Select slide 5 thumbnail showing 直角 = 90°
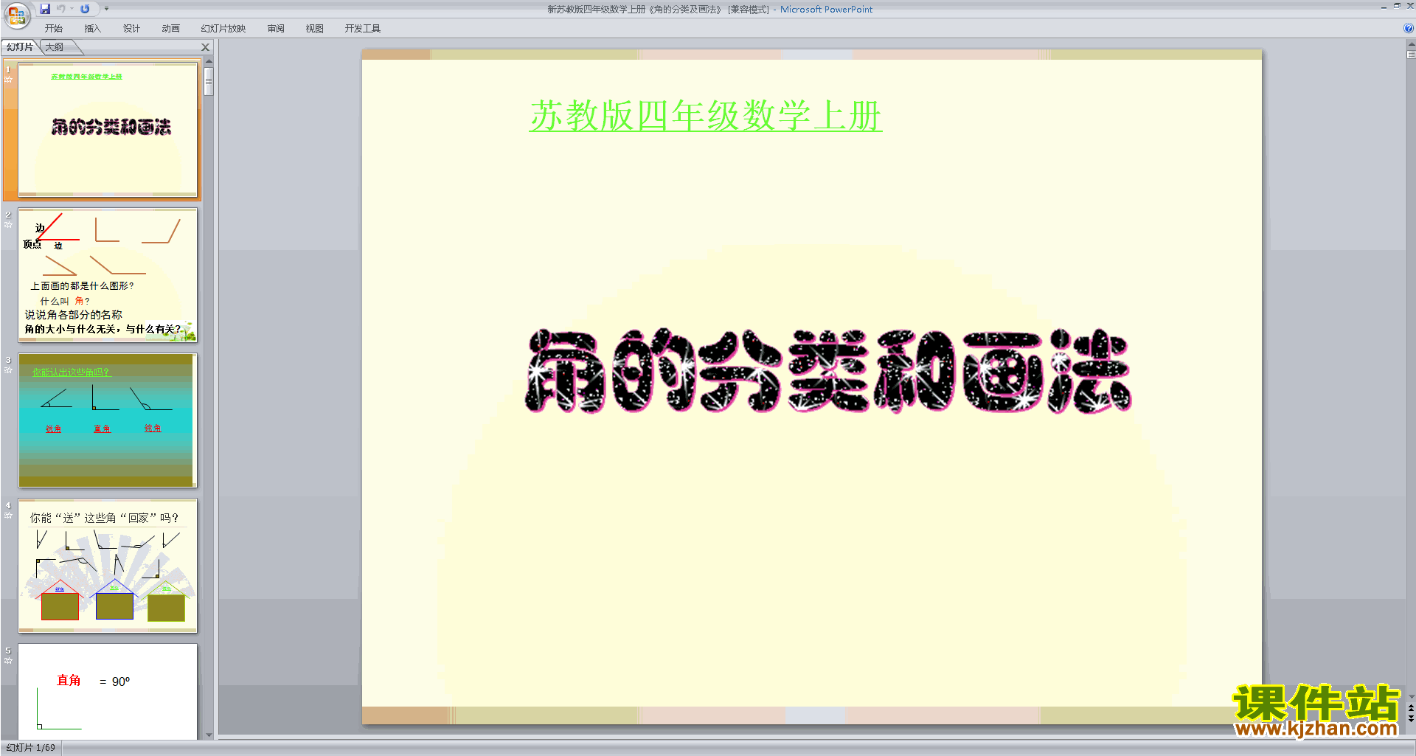1416x756 pixels. (x=108, y=691)
